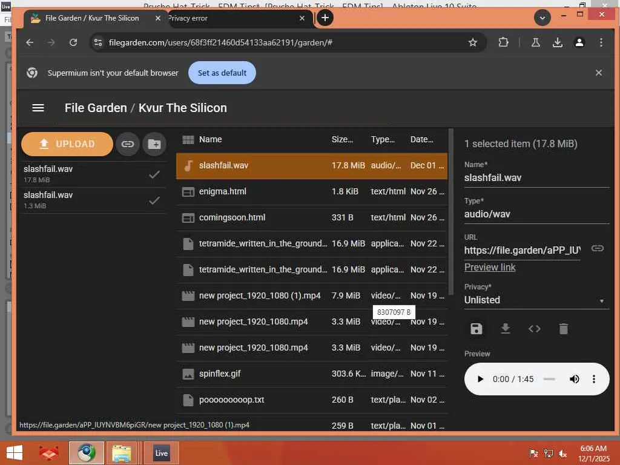The height and width of the screenshot is (465, 620).
Task: Select the spinflex.gif file row
Action: [x=312, y=374]
